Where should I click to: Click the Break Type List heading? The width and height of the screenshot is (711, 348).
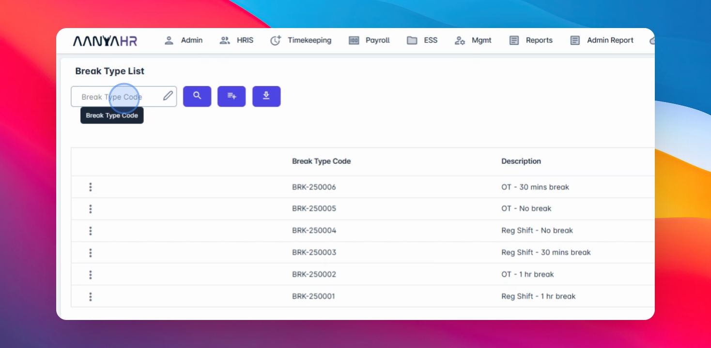(110, 71)
